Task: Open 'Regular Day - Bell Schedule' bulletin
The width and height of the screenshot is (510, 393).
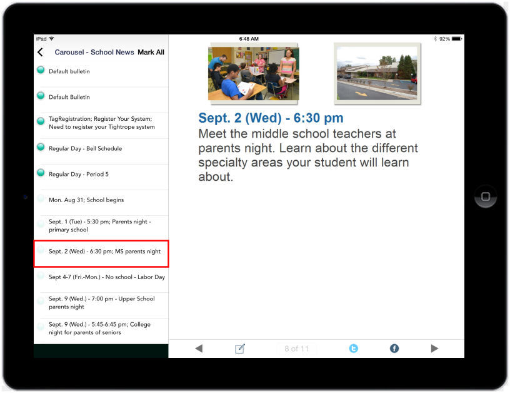Action: (101, 151)
